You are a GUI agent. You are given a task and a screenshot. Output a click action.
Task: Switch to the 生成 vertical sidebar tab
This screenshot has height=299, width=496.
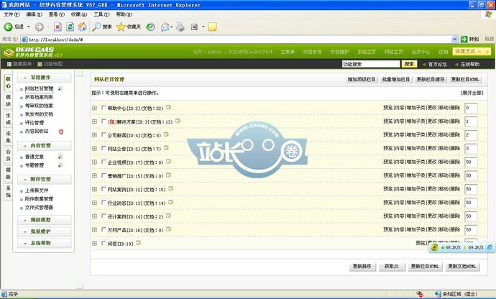tap(8, 119)
